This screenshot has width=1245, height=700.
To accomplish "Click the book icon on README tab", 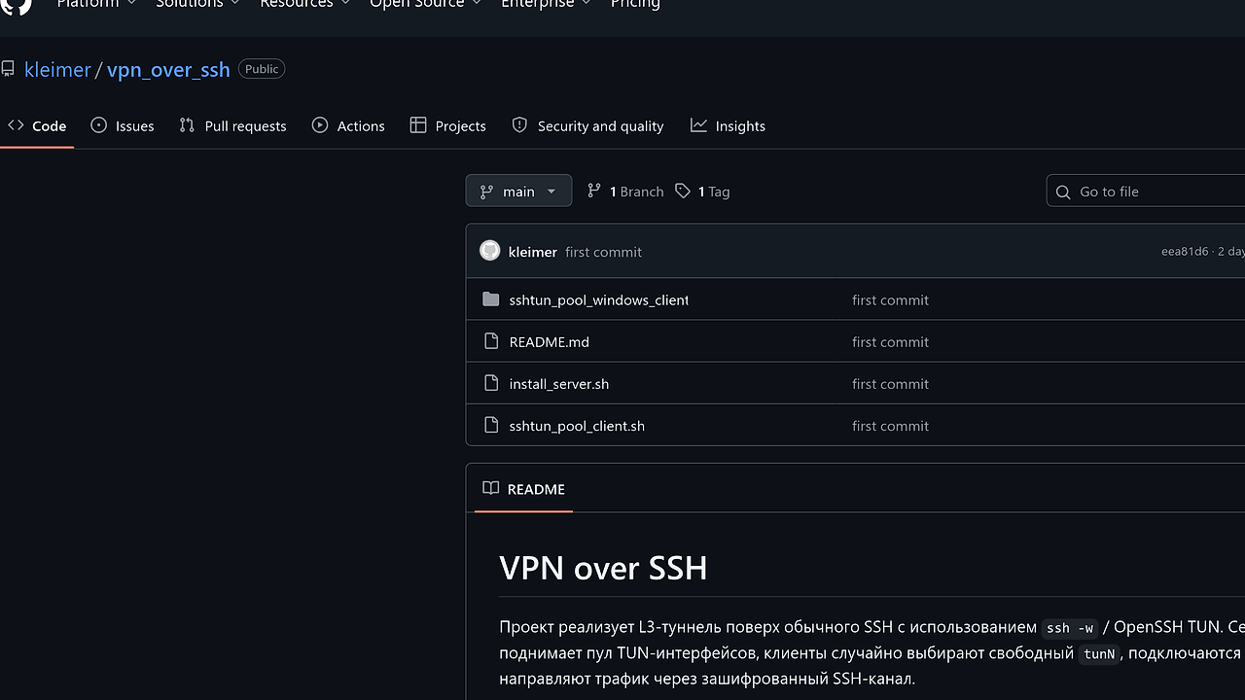I will point(491,488).
